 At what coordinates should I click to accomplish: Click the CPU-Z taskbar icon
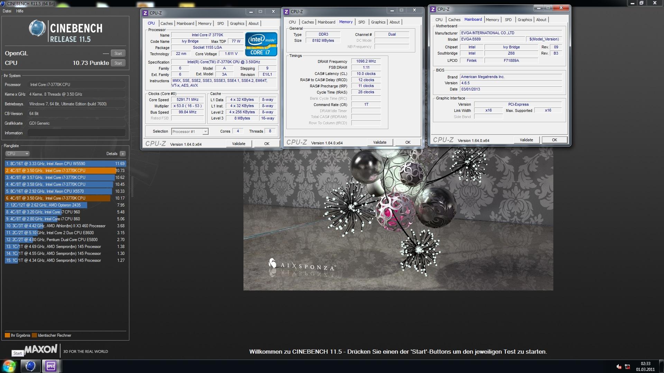(51, 366)
